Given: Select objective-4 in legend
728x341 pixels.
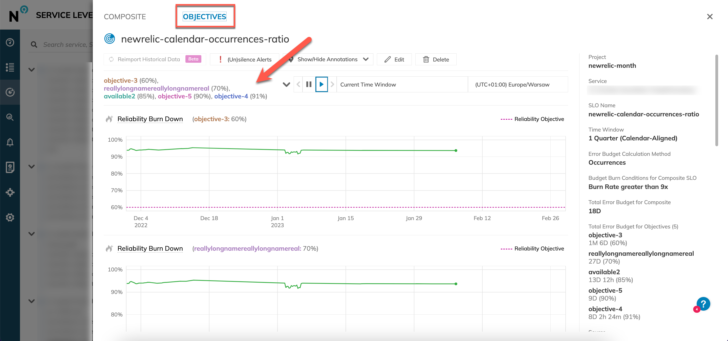Looking at the screenshot, I should (x=231, y=96).
